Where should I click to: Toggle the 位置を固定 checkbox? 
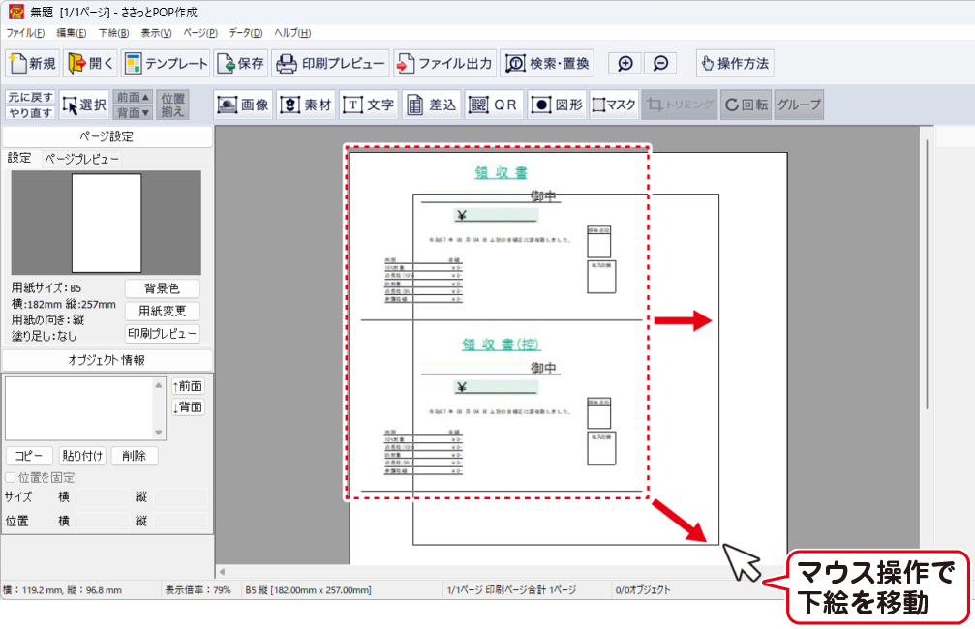tap(11, 478)
